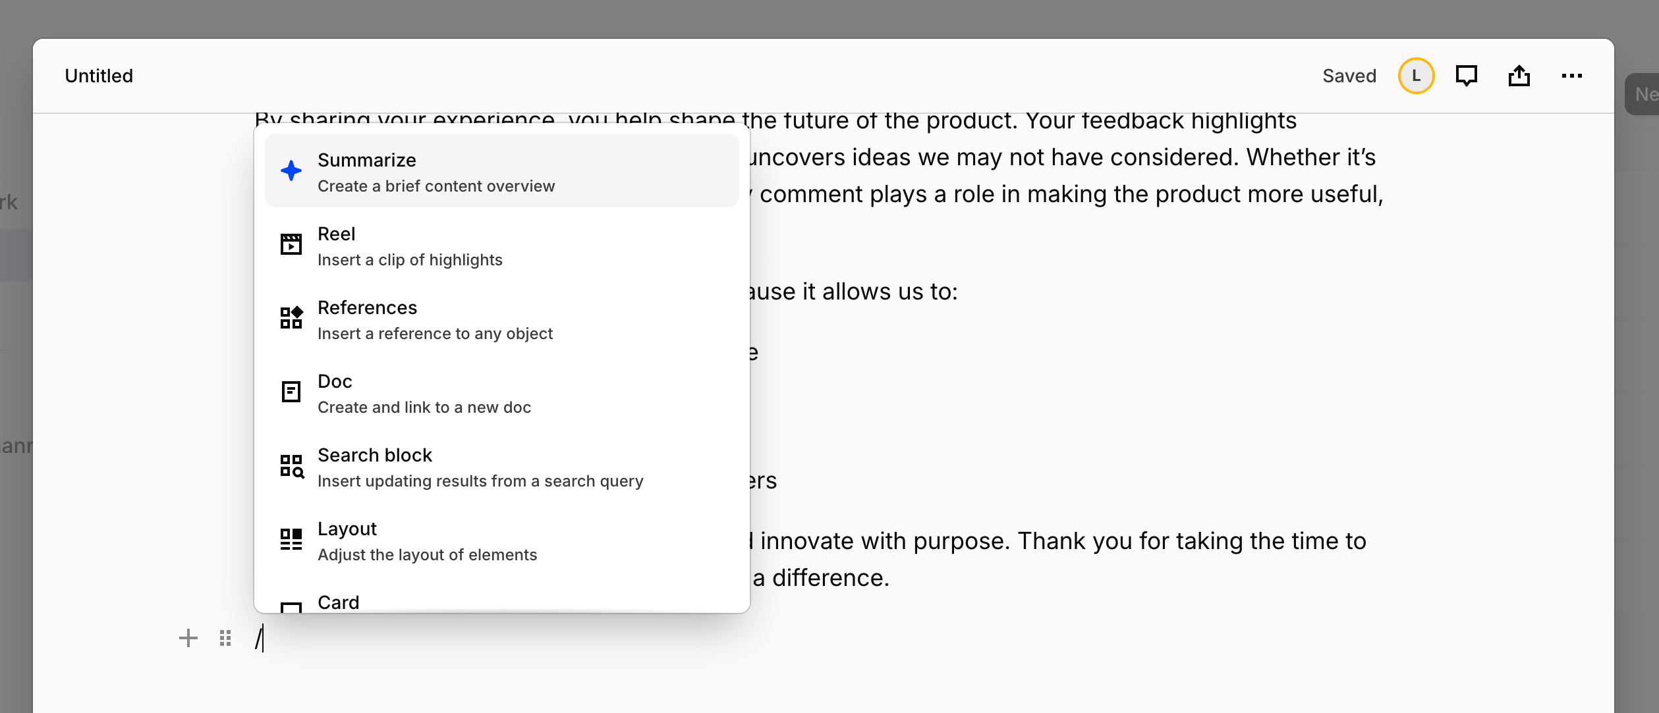Image resolution: width=1659 pixels, height=713 pixels.
Task: Open the comments panel icon
Action: [x=1466, y=76]
